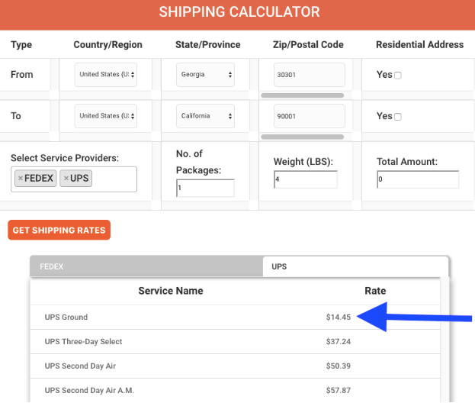Viewport: 475px width, 419px height.
Task: Toggle the From residential address checkbox
Action: coord(398,76)
